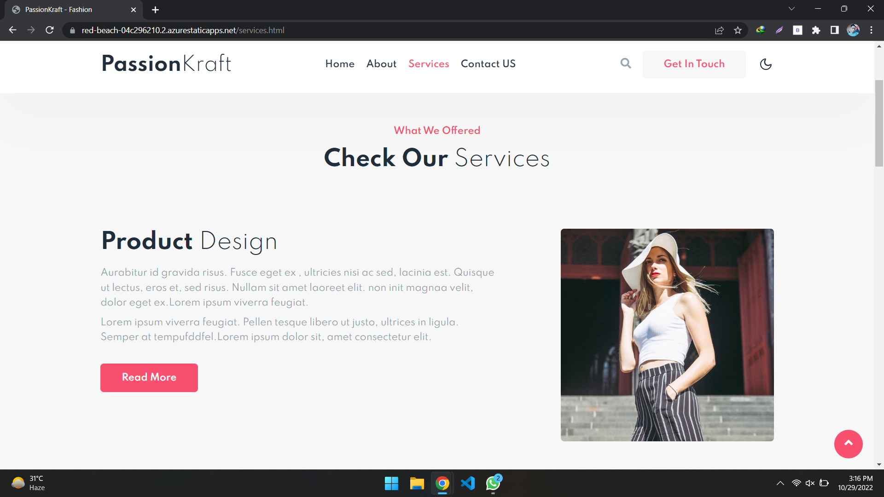This screenshot has height=497, width=884.
Task: Bookmark this page with the star icon
Action: coord(738,30)
